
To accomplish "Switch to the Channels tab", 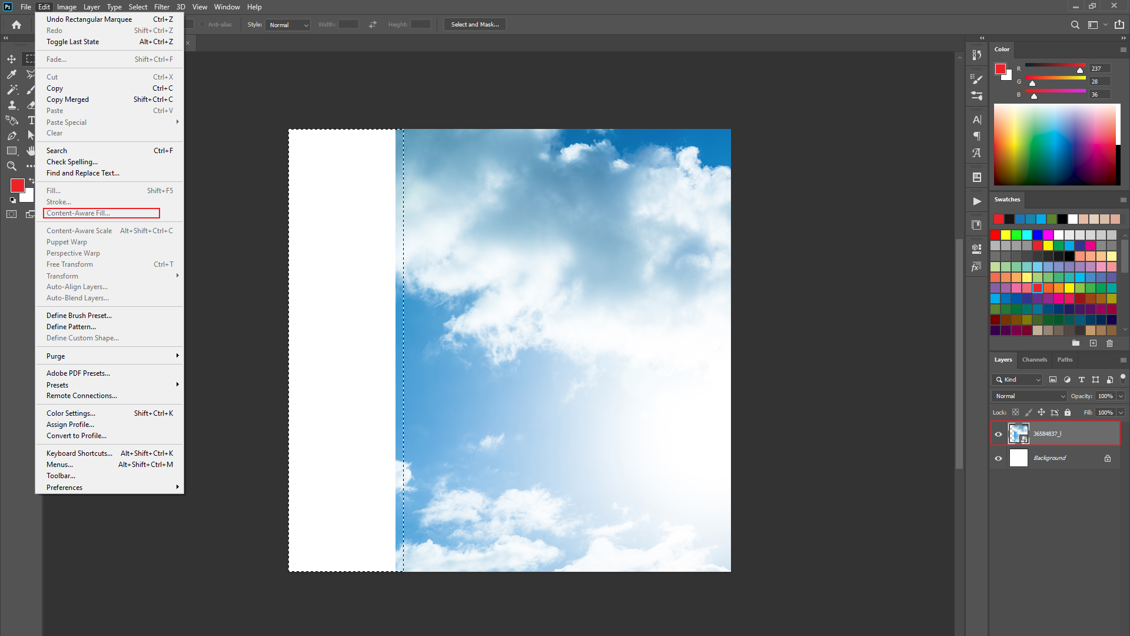I will tap(1035, 359).
